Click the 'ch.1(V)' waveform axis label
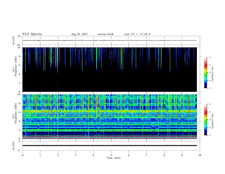Viewport: 225px width, 174px height. coord(14,40)
